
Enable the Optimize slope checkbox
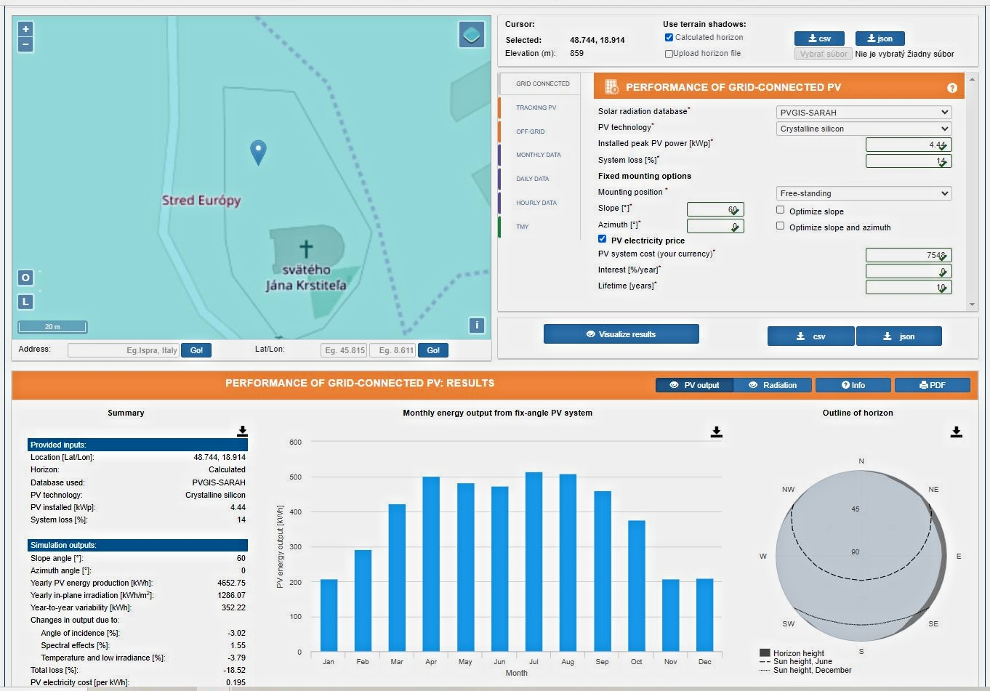pyautogui.click(x=780, y=210)
